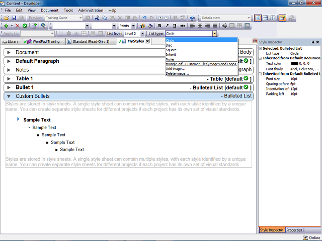Open the Tools menu
This screenshot has height=241, width=322.
click(x=68, y=10)
